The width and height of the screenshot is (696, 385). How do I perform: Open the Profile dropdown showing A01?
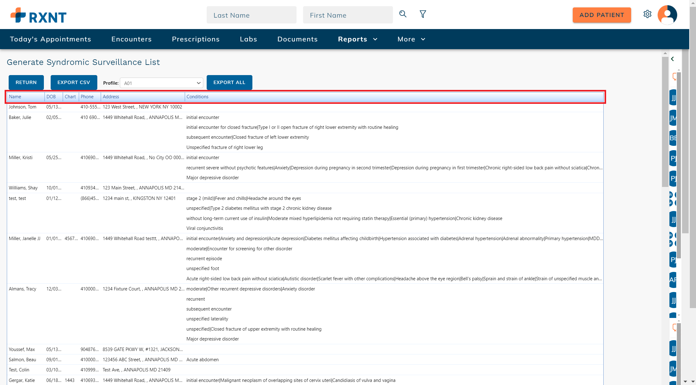click(x=161, y=83)
